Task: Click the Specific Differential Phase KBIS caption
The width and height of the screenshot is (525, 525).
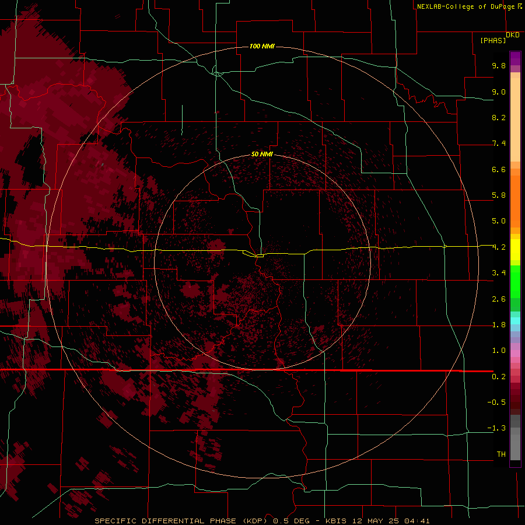Action: [262, 521]
